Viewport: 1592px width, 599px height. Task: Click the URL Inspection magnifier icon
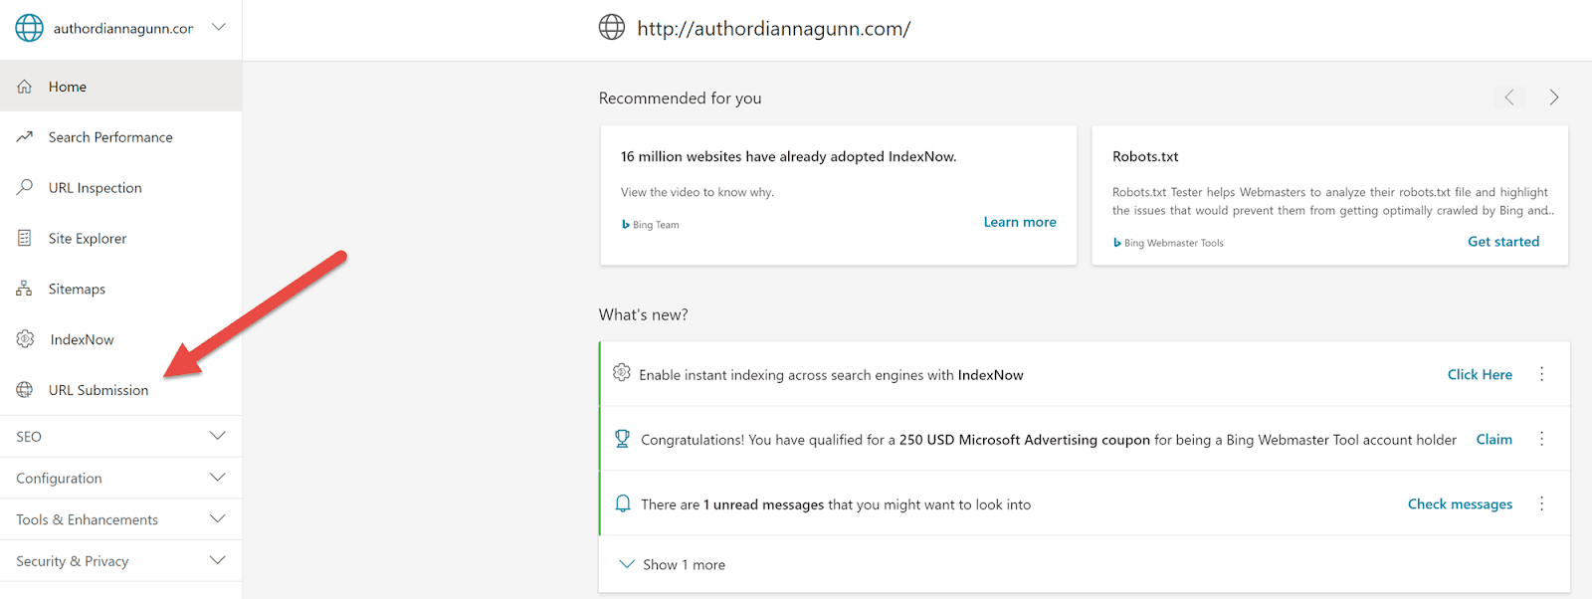point(25,187)
